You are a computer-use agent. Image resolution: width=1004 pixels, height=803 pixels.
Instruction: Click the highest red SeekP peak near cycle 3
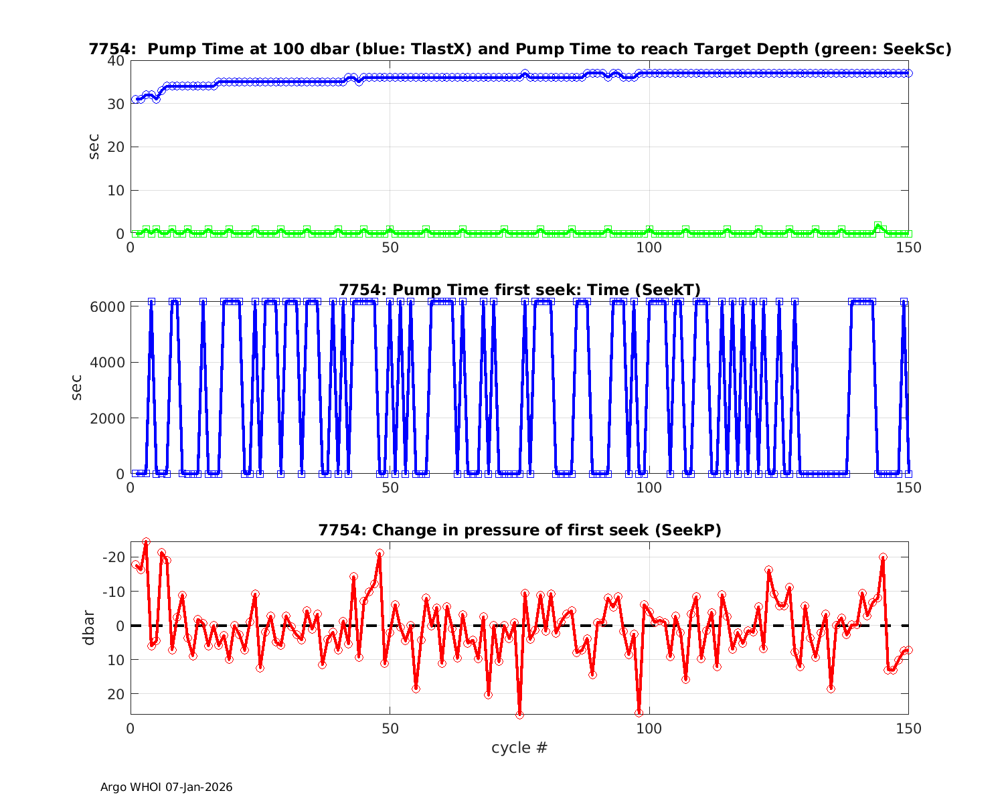pos(146,542)
